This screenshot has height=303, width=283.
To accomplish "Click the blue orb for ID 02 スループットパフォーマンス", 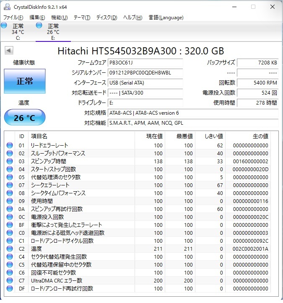I will 10,153.
